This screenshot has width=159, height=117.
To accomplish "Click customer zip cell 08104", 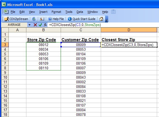I will pos(81,54).
